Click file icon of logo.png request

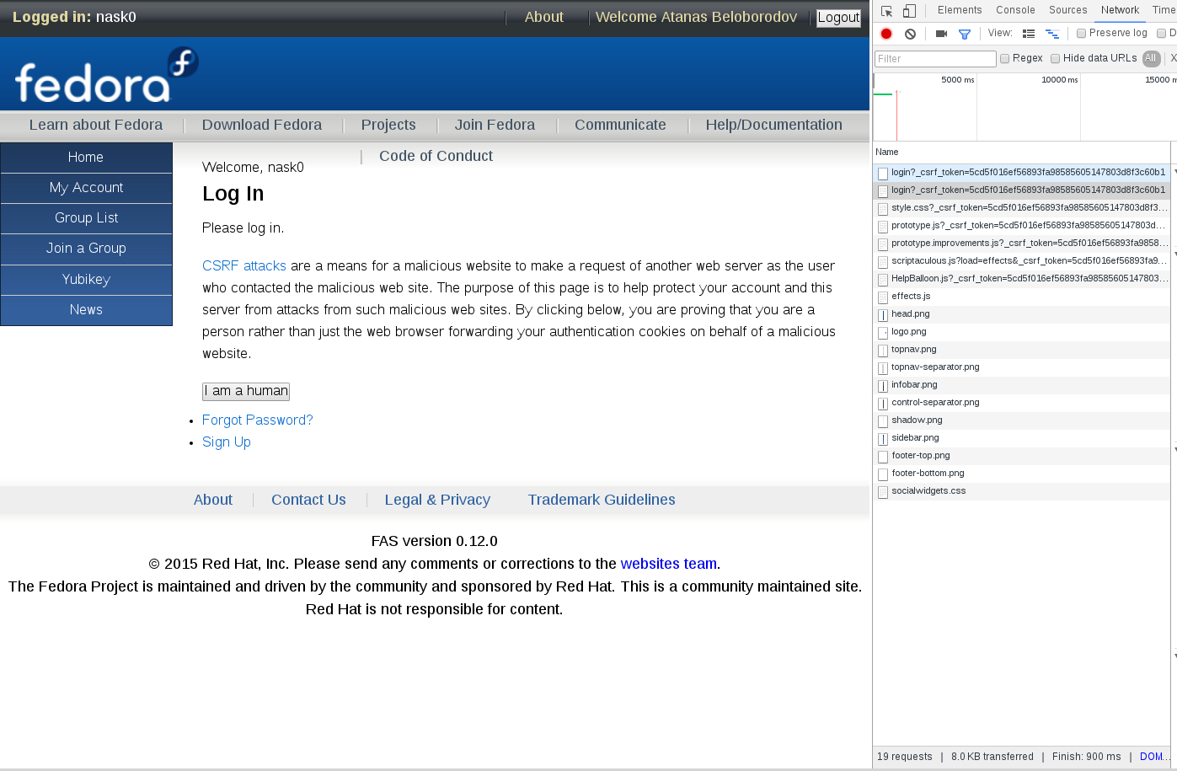[x=883, y=333]
